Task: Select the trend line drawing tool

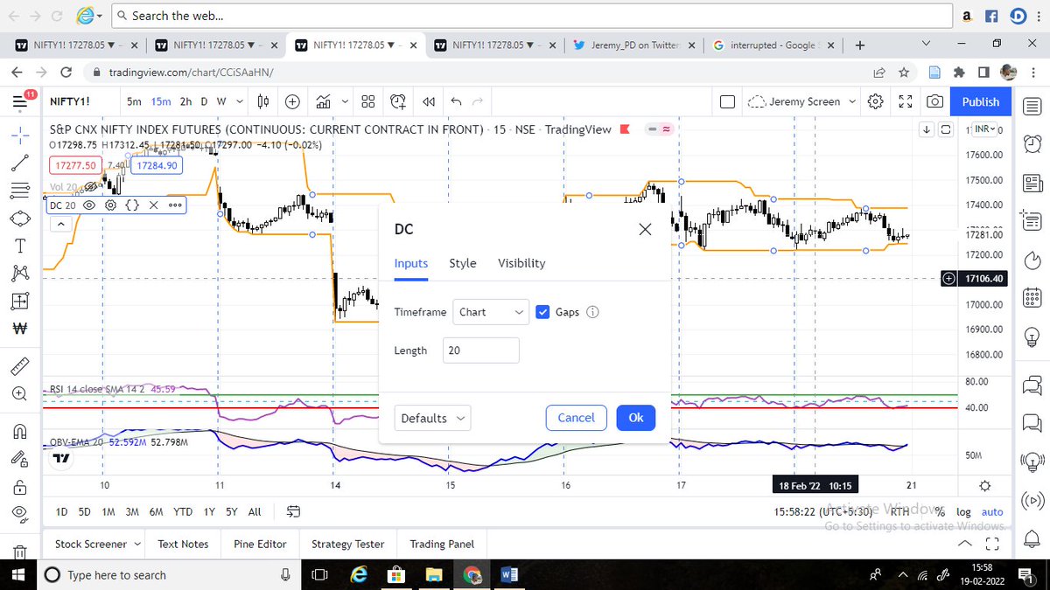Action: pyautogui.click(x=21, y=162)
